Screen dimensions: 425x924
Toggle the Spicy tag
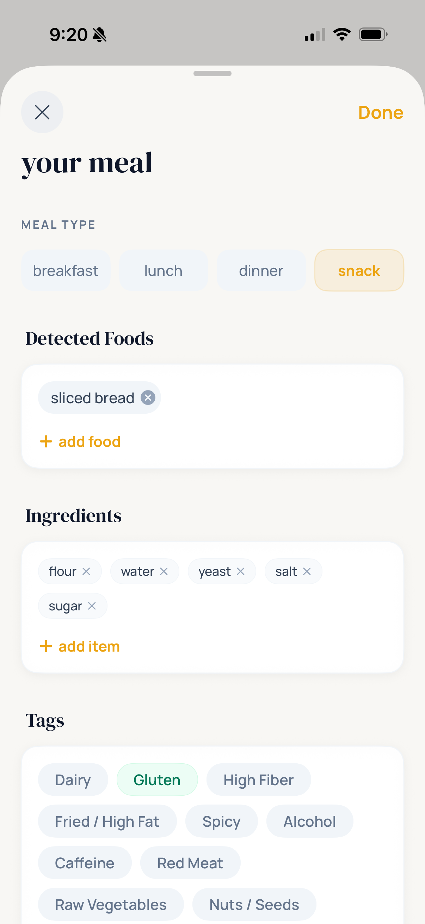click(221, 821)
